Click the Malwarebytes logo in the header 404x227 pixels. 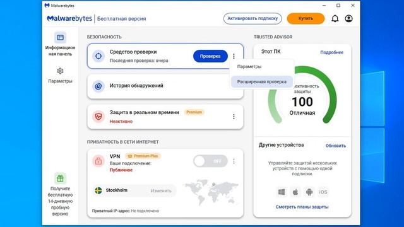click(69, 18)
